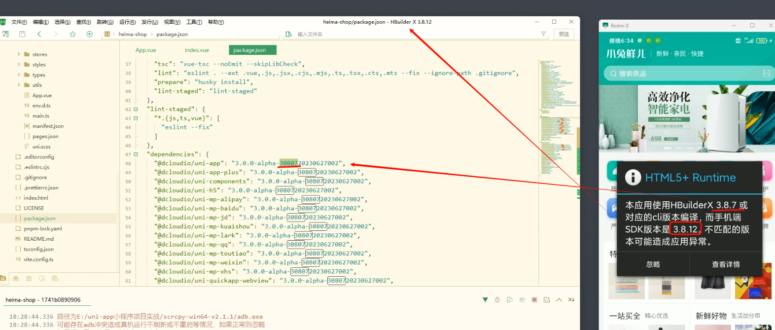Click the 新鲜好物 section title on phone
775x330 pixels.
click(711, 316)
